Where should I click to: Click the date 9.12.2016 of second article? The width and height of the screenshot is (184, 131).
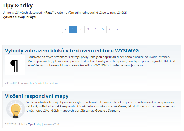pos(10,124)
